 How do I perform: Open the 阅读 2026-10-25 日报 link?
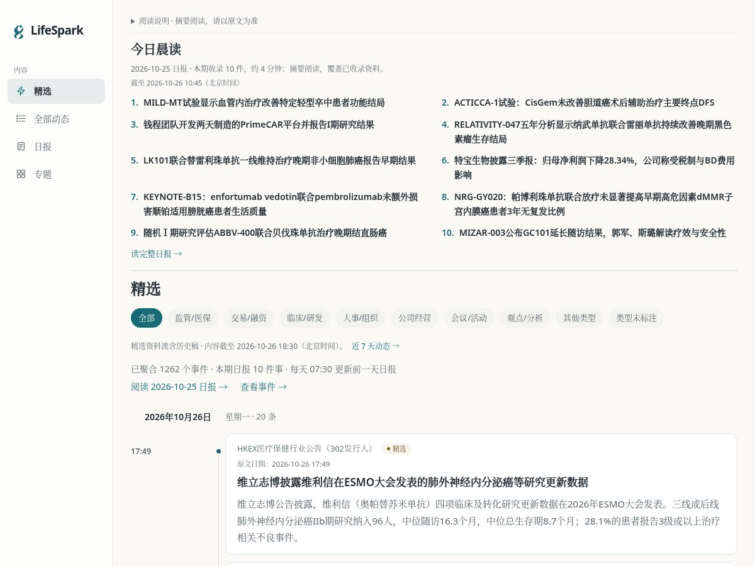point(179,387)
